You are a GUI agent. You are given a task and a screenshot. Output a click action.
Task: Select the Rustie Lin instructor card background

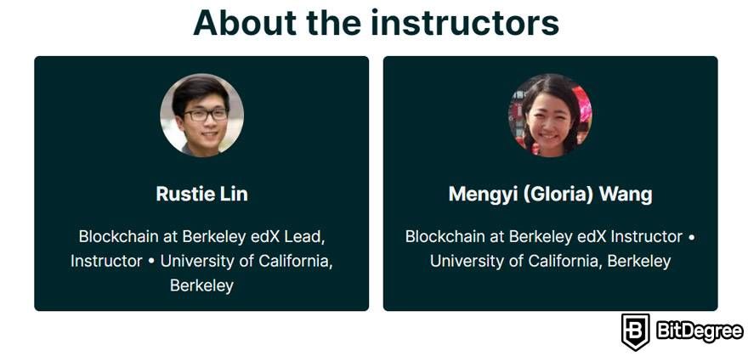tap(201, 184)
